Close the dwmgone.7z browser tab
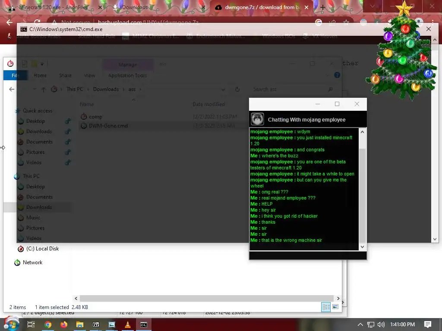The image size is (442, 331). (x=307, y=7)
